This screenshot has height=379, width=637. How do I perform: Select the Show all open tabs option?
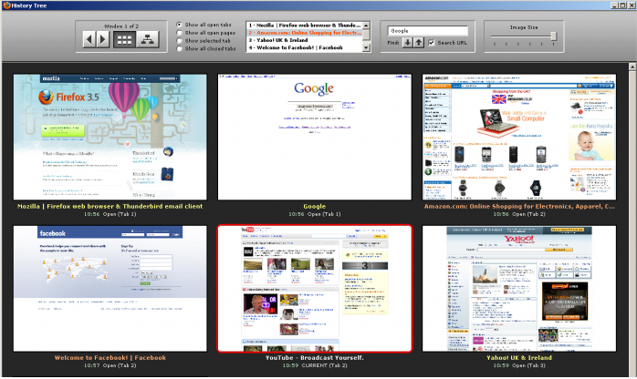point(180,25)
